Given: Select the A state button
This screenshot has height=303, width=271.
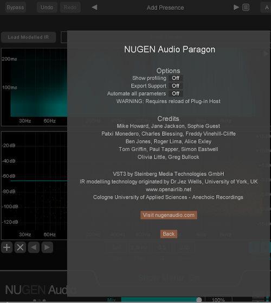Looking at the screenshot, I should (x=267, y=8).
